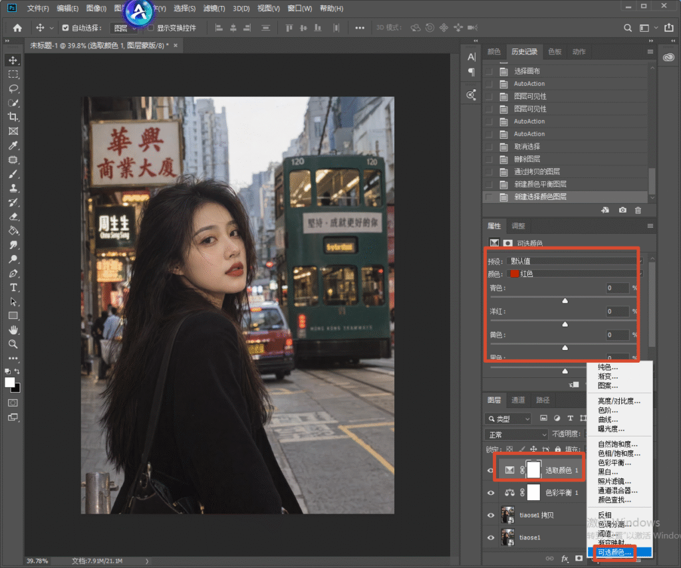Toggle history brush source for 删除图层
Screen dimensions: 681x568
pos(489,159)
